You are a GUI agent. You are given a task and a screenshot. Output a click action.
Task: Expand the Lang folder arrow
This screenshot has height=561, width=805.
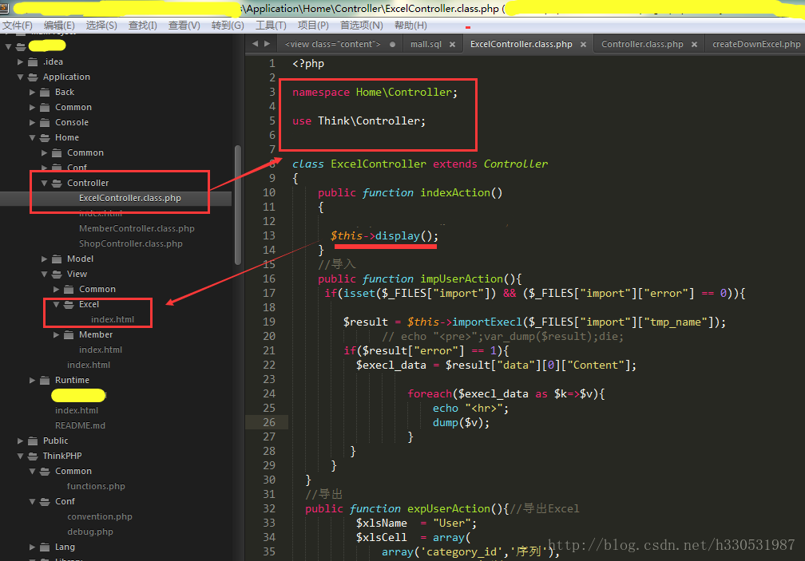(x=33, y=547)
